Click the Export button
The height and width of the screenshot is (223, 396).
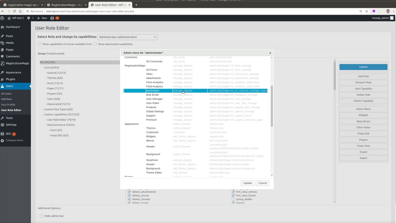[363, 152]
